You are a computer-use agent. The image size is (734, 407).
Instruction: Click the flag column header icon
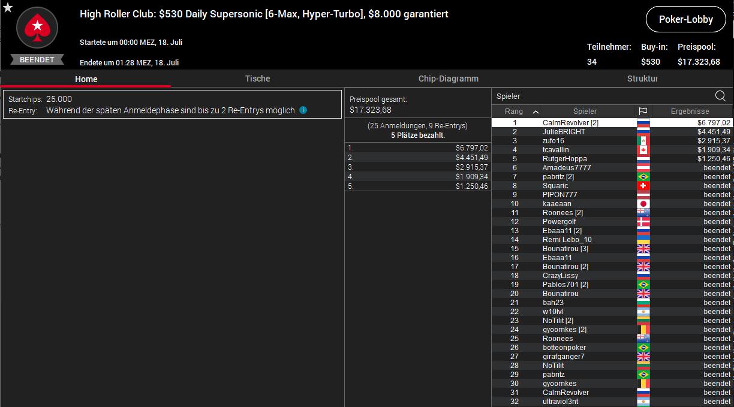[x=643, y=111]
